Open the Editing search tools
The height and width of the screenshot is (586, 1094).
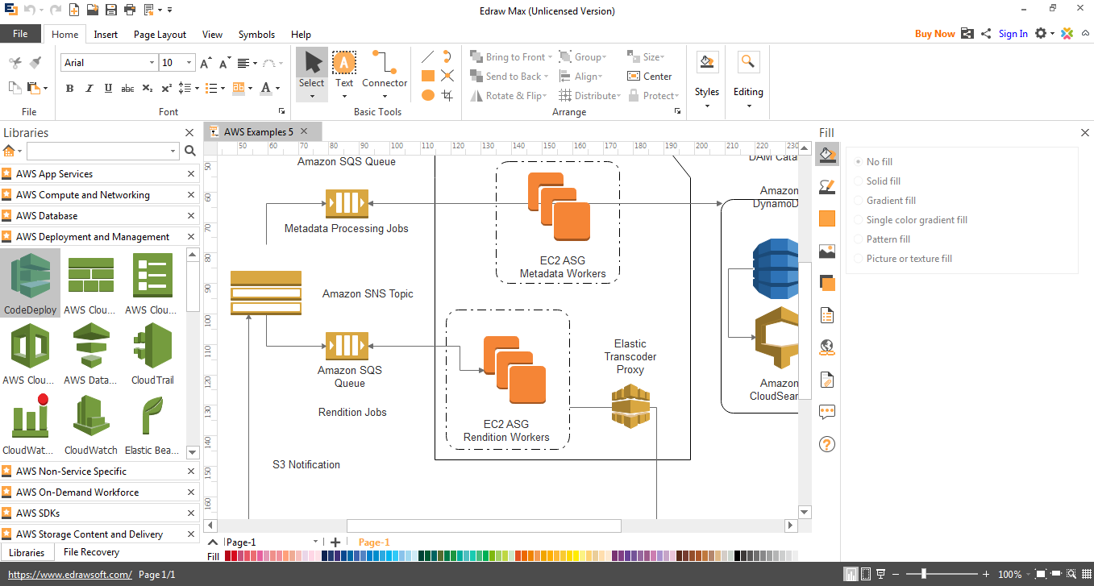747,78
